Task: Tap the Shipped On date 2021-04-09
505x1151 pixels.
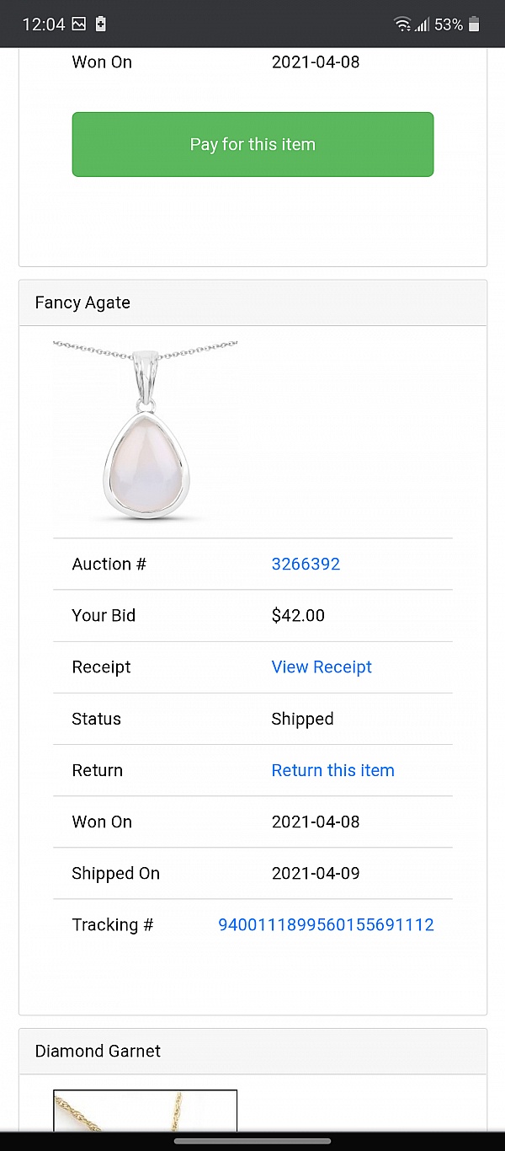Action: pos(316,873)
